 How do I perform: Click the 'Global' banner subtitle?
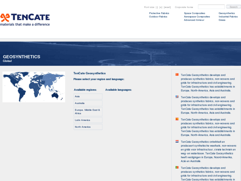pyautogui.click(x=7, y=61)
